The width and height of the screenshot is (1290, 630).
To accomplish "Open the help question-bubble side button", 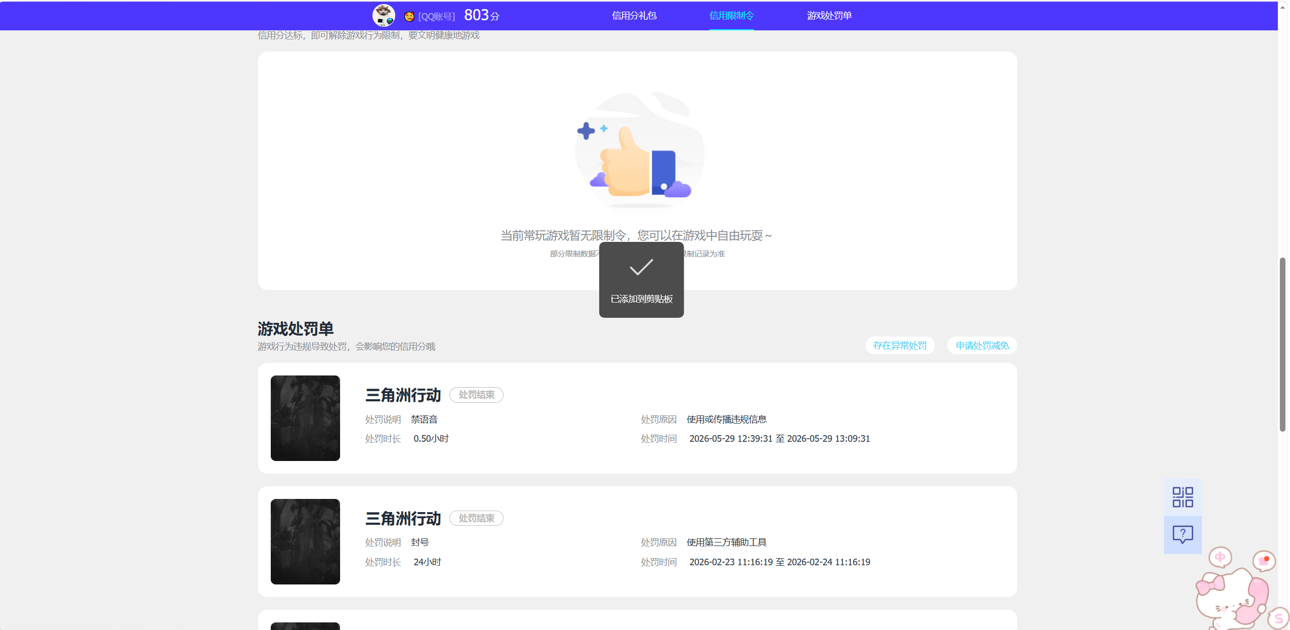I will pyautogui.click(x=1183, y=534).
